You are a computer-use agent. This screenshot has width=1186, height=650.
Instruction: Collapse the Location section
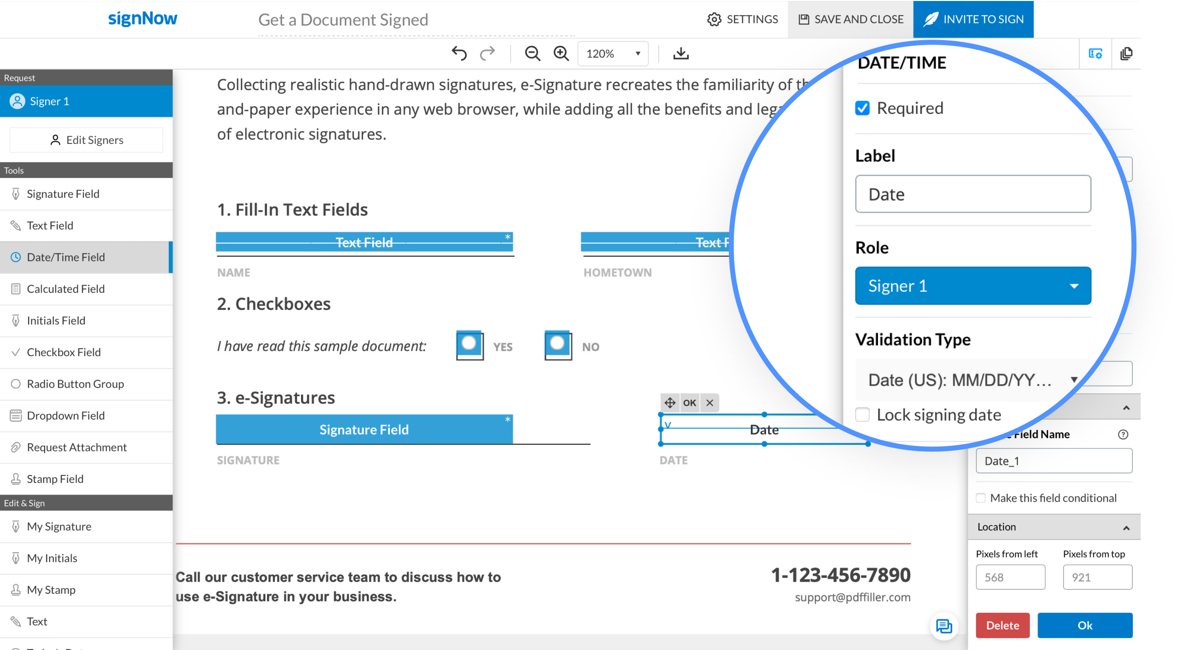1126,528
